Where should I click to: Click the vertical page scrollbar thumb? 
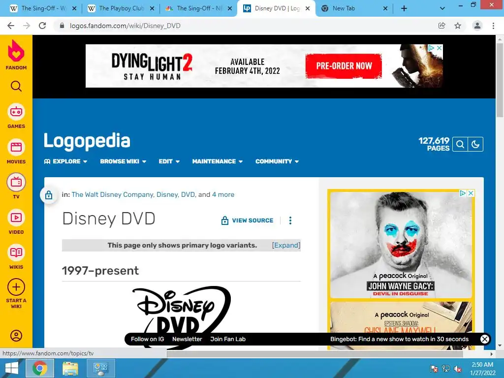[x=500, y=80]
